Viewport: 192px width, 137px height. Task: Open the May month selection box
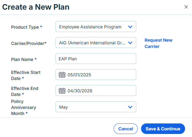coord(96,107)
